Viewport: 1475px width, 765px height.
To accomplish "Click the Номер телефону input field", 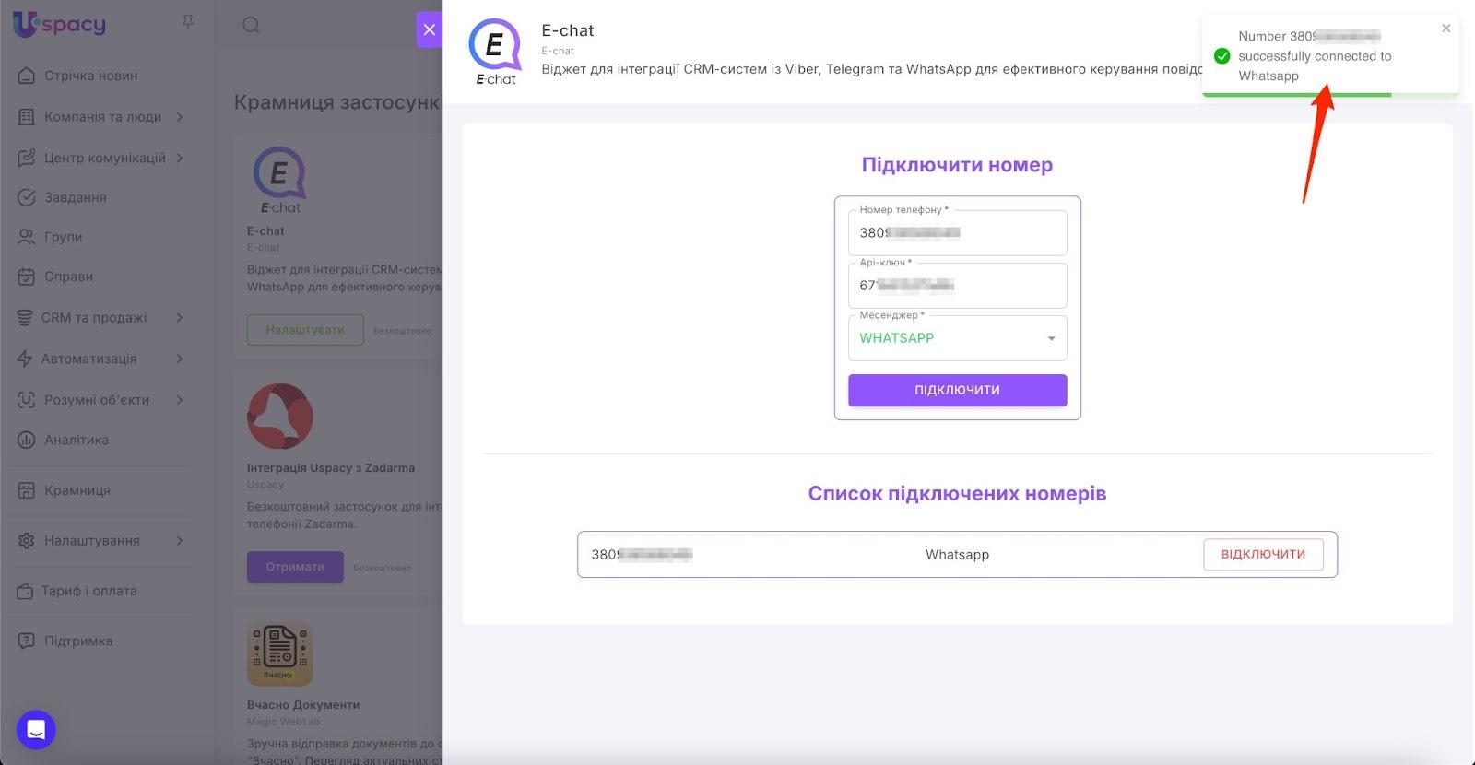I will [x=957, y=233].
